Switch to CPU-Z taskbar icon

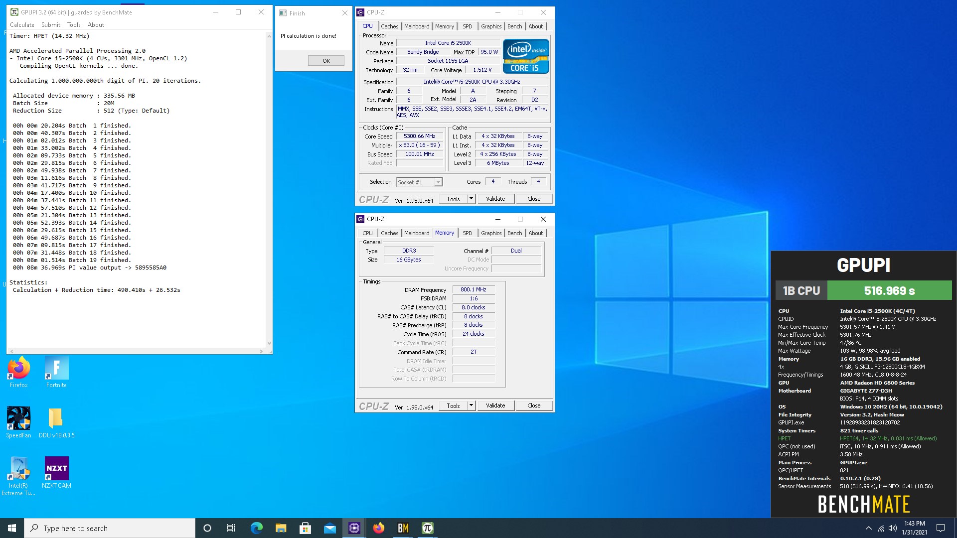point(354,528)
